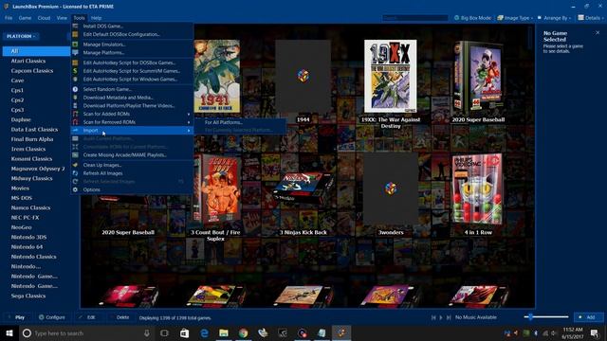Click Download Platform/Playlist Theme Videos
Screen dimensions: 607x341
[132, 105]
